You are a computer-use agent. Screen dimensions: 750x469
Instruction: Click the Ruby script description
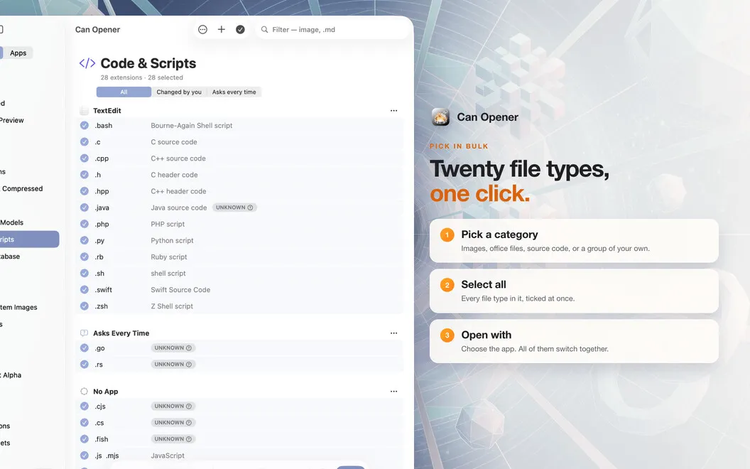pyautogui.click(x=169, y=257)
